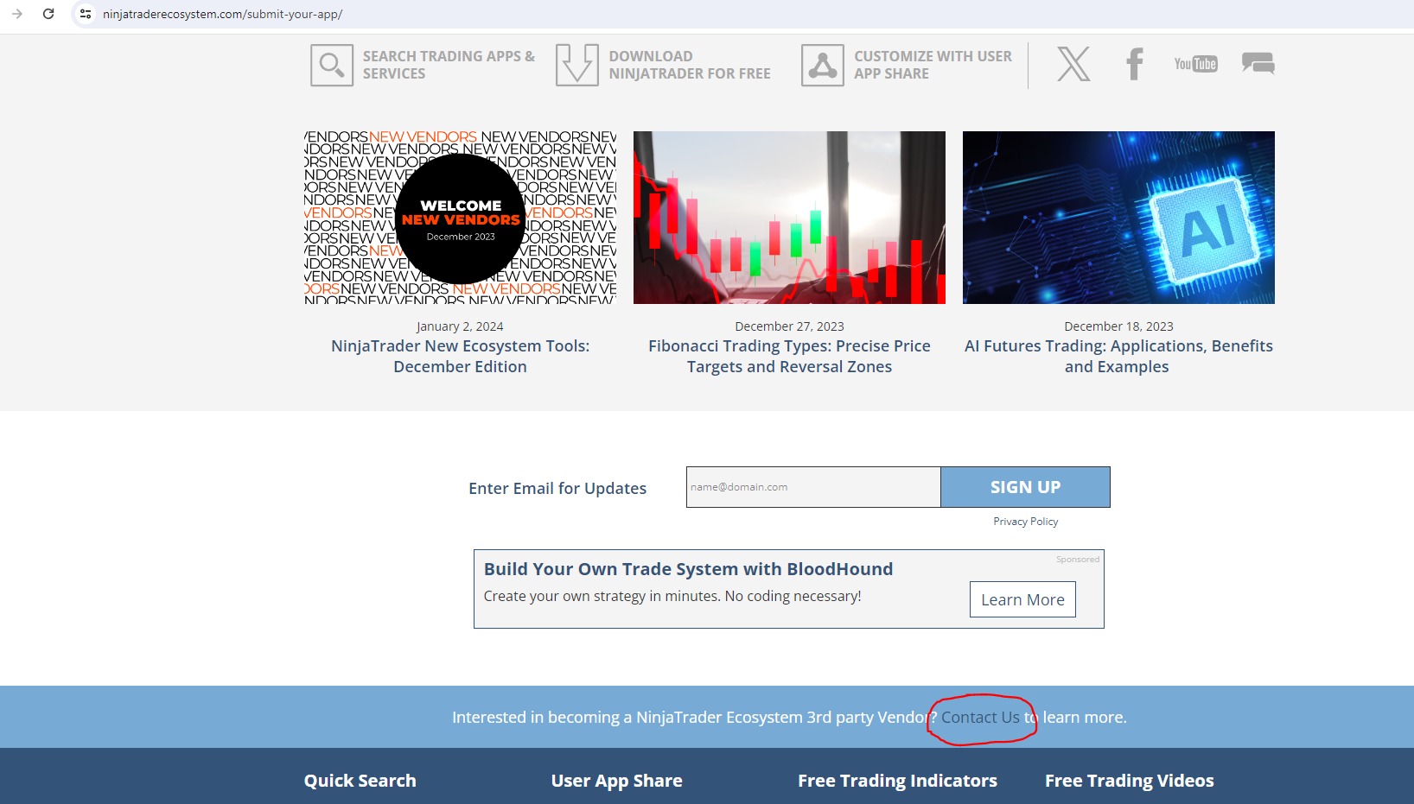Viewport: 1414px width, 804px height.
Task: Open the Fibonacci candlestick chart thumbnail
Action: [x=789, y=218]
